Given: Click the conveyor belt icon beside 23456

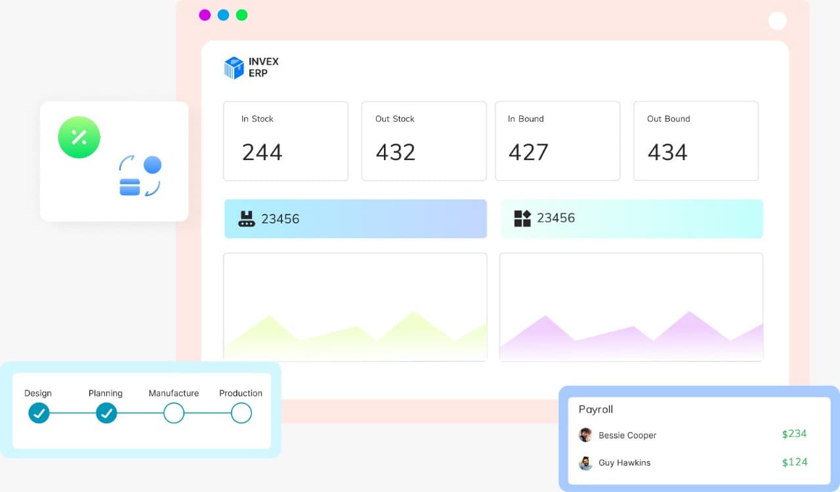Looking at the screenshot, I should 247,218.
